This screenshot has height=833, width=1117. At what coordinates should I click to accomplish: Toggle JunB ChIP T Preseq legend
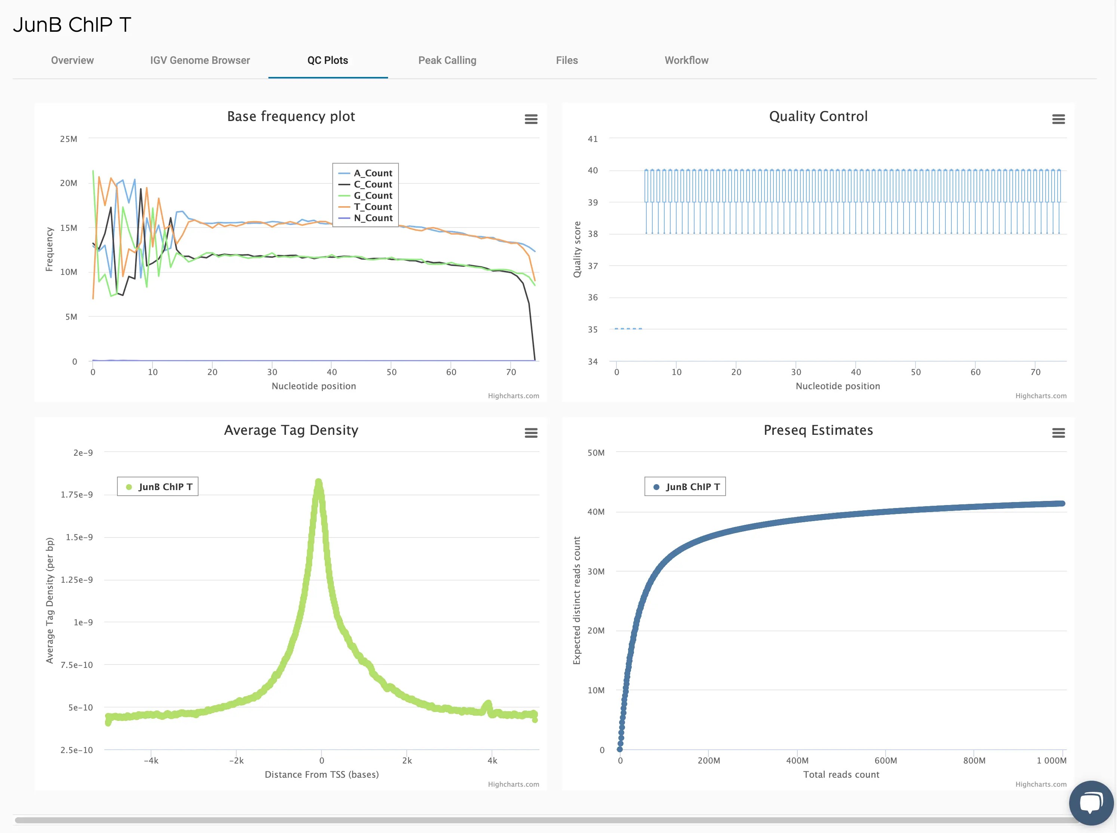click(692, 487)
